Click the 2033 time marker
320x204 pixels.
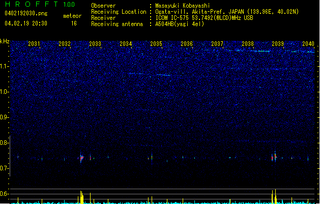pos(95,43)
